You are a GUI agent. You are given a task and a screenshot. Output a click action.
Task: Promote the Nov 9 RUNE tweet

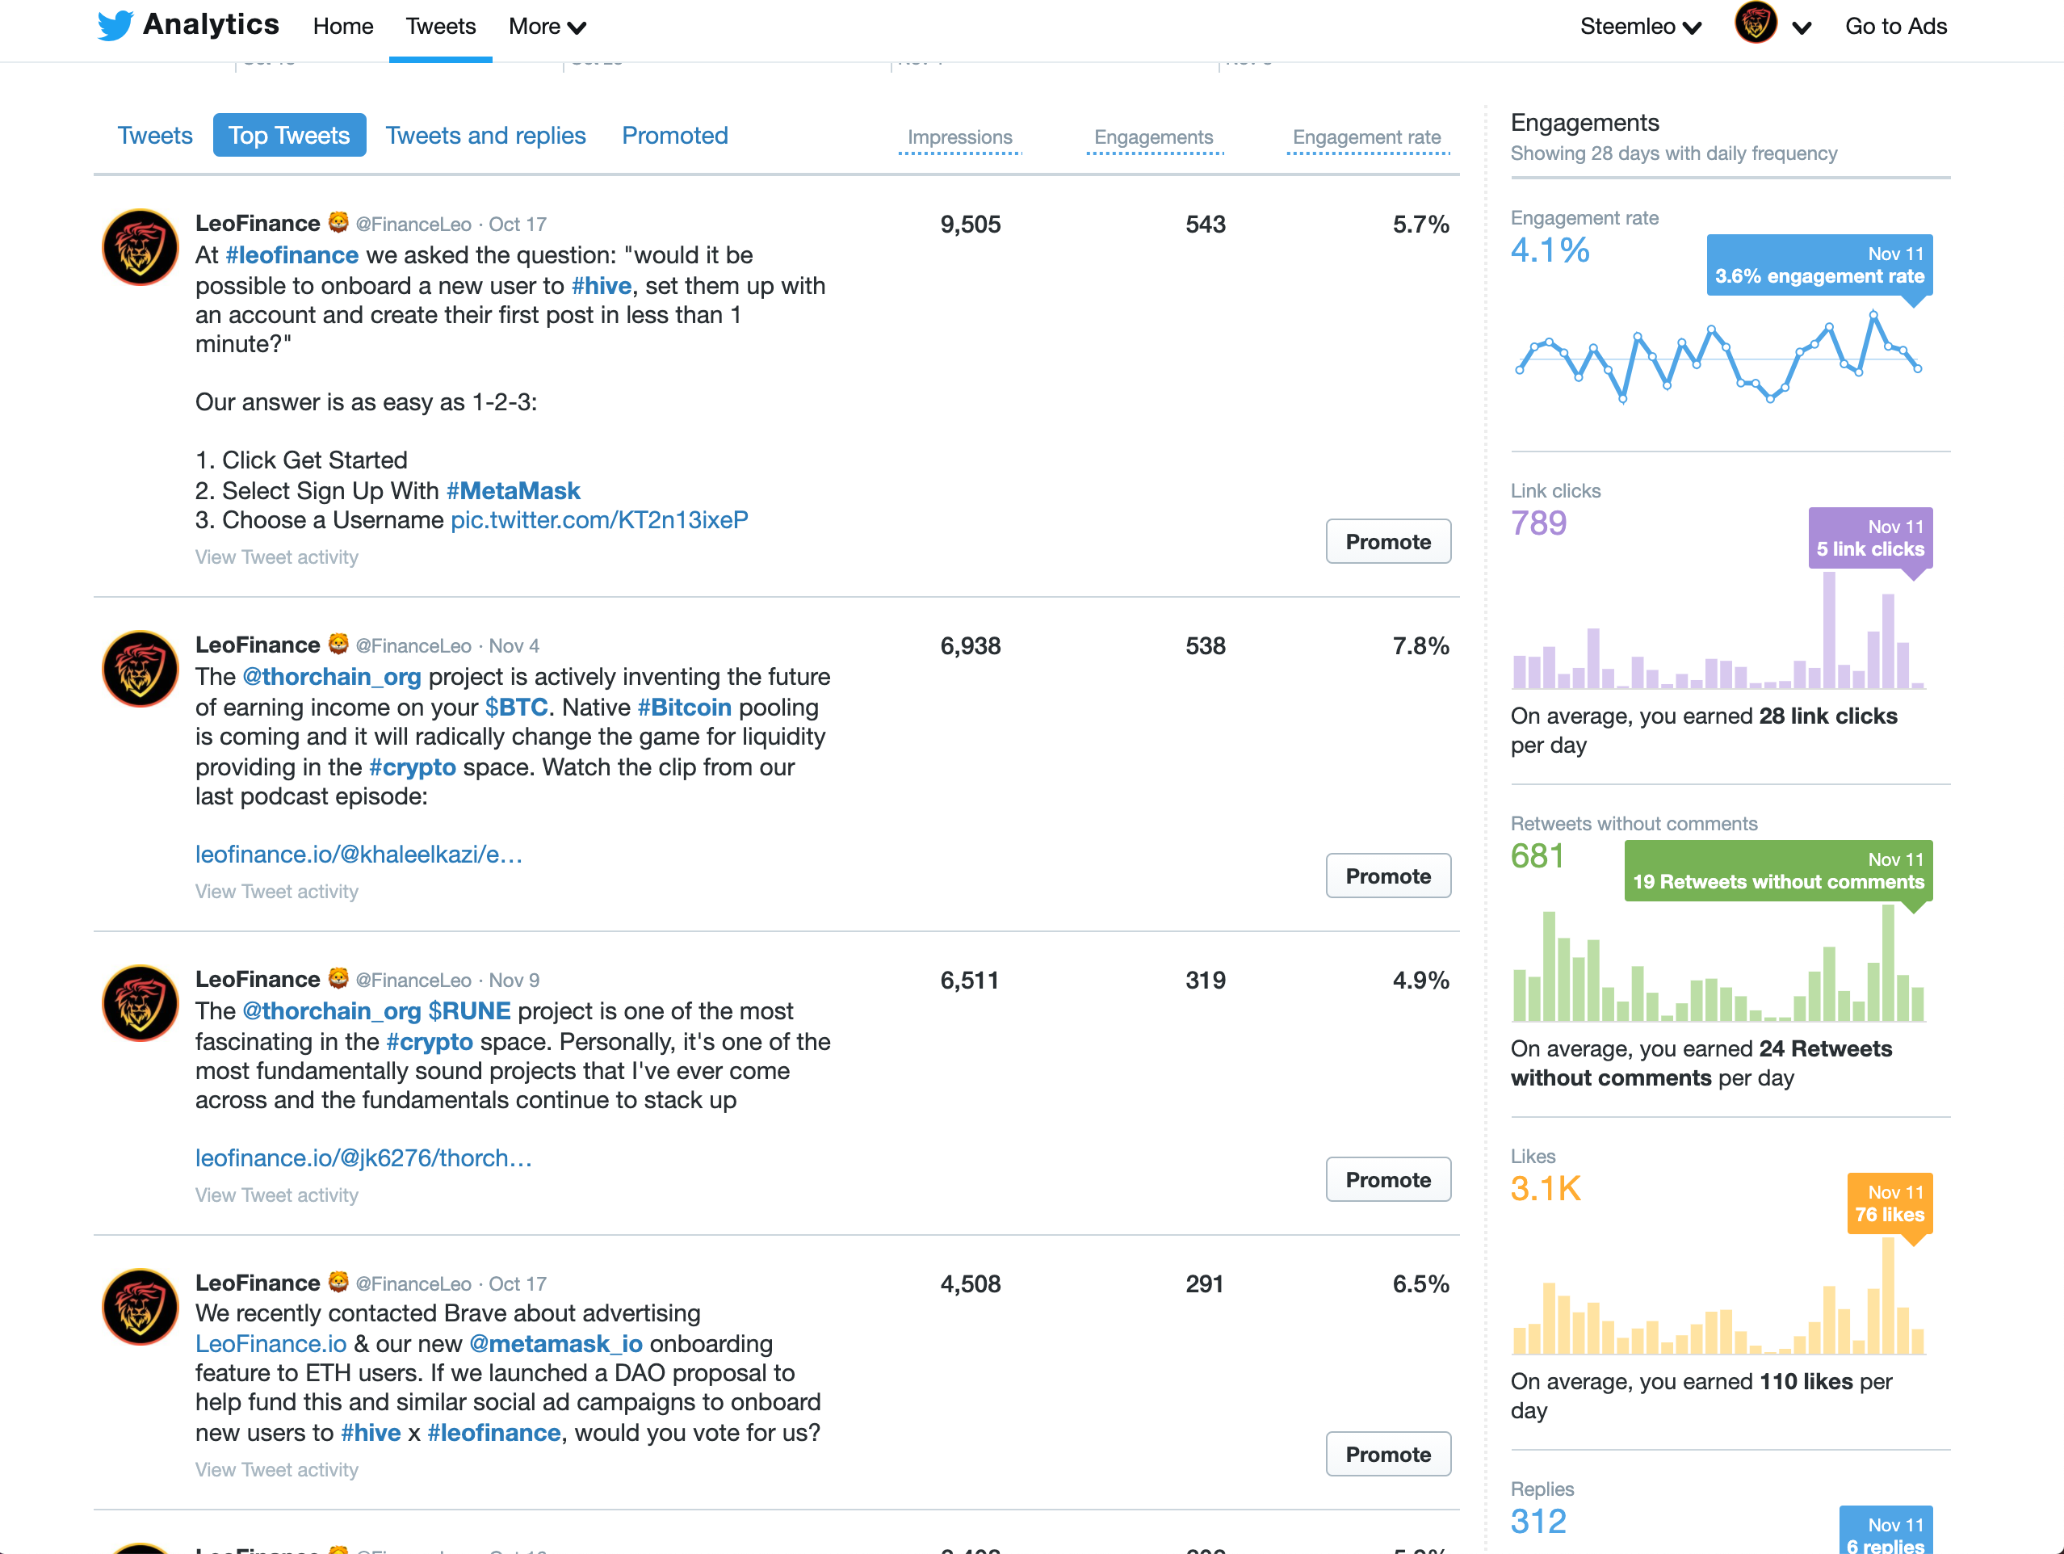coord(1388,1180)
